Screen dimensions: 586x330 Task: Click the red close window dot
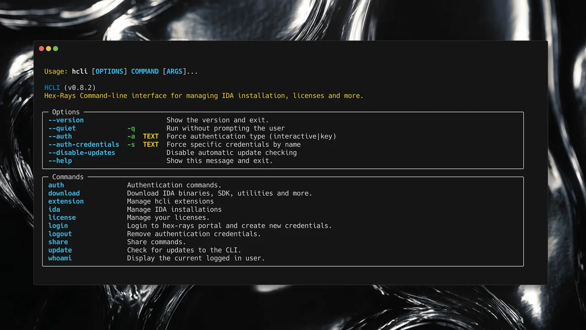[x=42, y=49]
